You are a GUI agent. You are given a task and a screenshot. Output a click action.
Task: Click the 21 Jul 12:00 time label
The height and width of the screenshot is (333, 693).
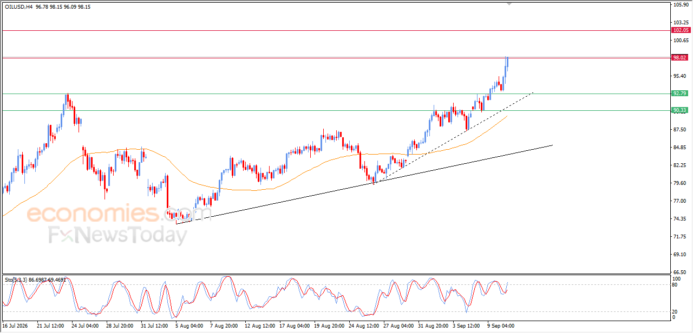pos(51,326)
